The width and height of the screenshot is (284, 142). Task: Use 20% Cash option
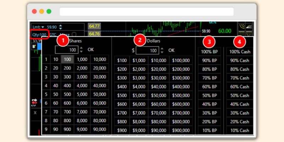click(240, 122)
